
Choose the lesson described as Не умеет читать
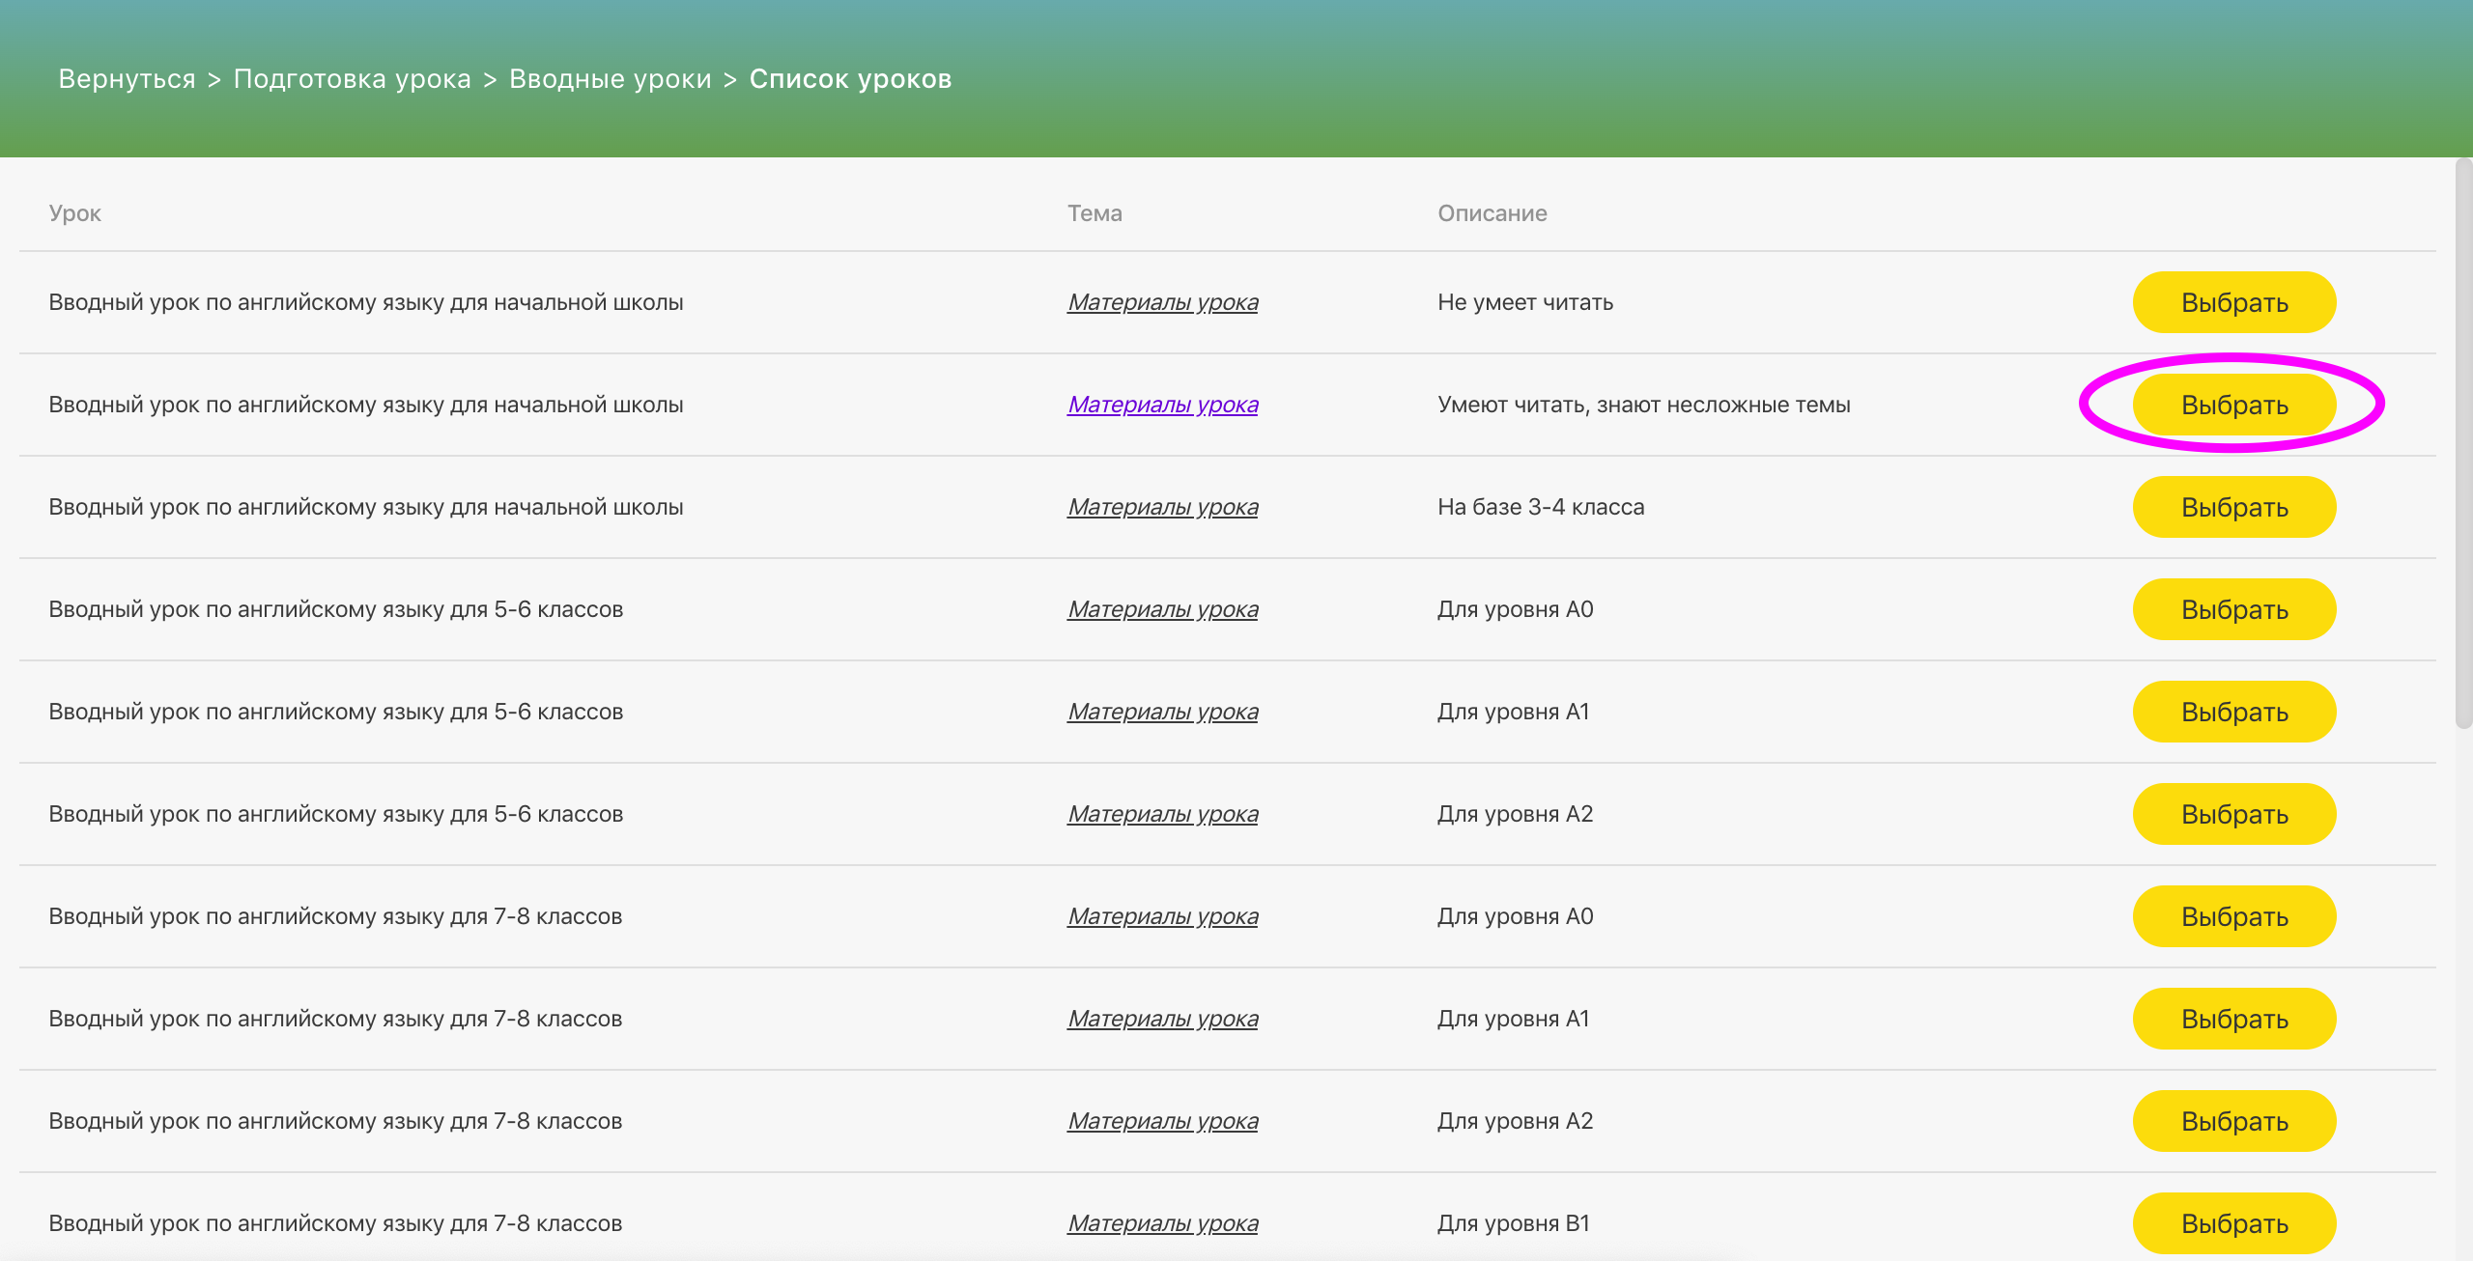2234,302
